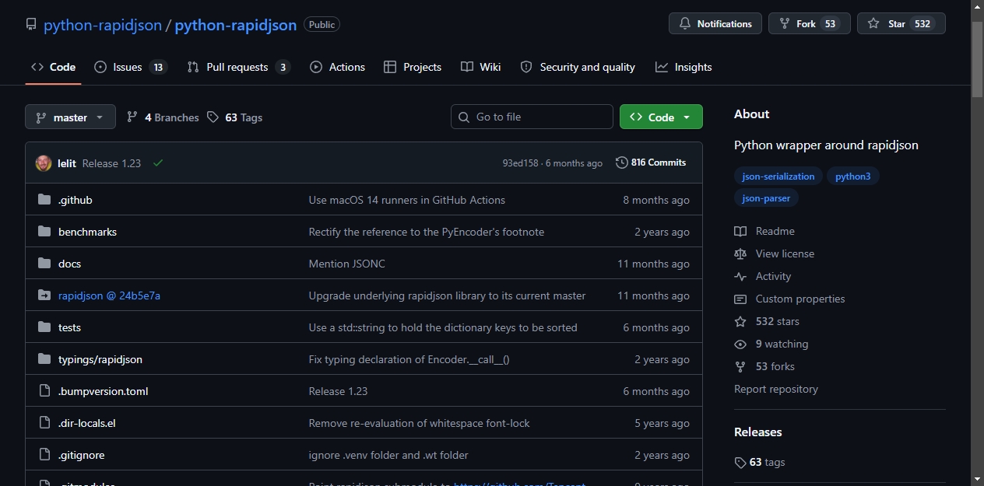Open the Insights tab
The image size is (984, 486).
(684, 67)
